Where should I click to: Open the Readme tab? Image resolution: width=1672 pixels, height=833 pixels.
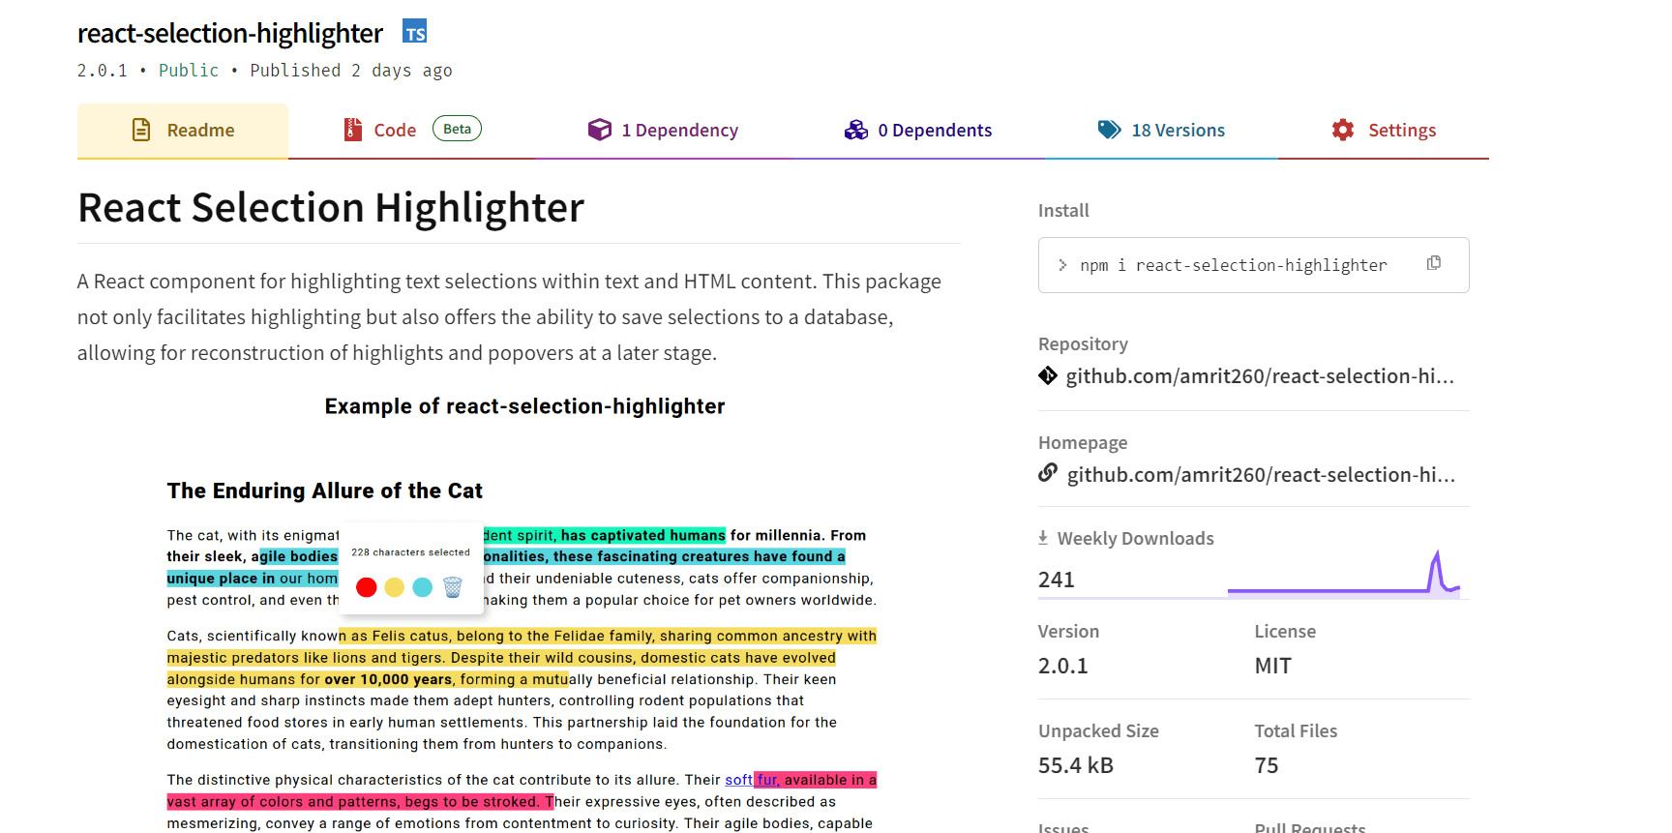183,131
